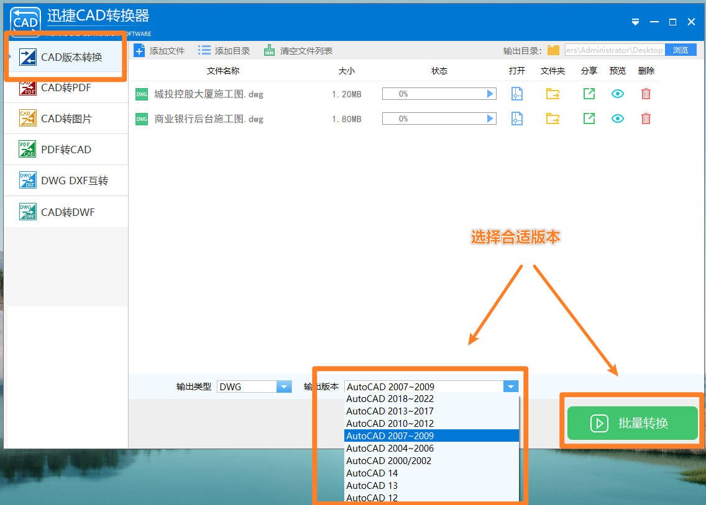The image size is (706, 505).
Task: Click the 清空文件列表 clear list icon
Action: click(268, 50)
